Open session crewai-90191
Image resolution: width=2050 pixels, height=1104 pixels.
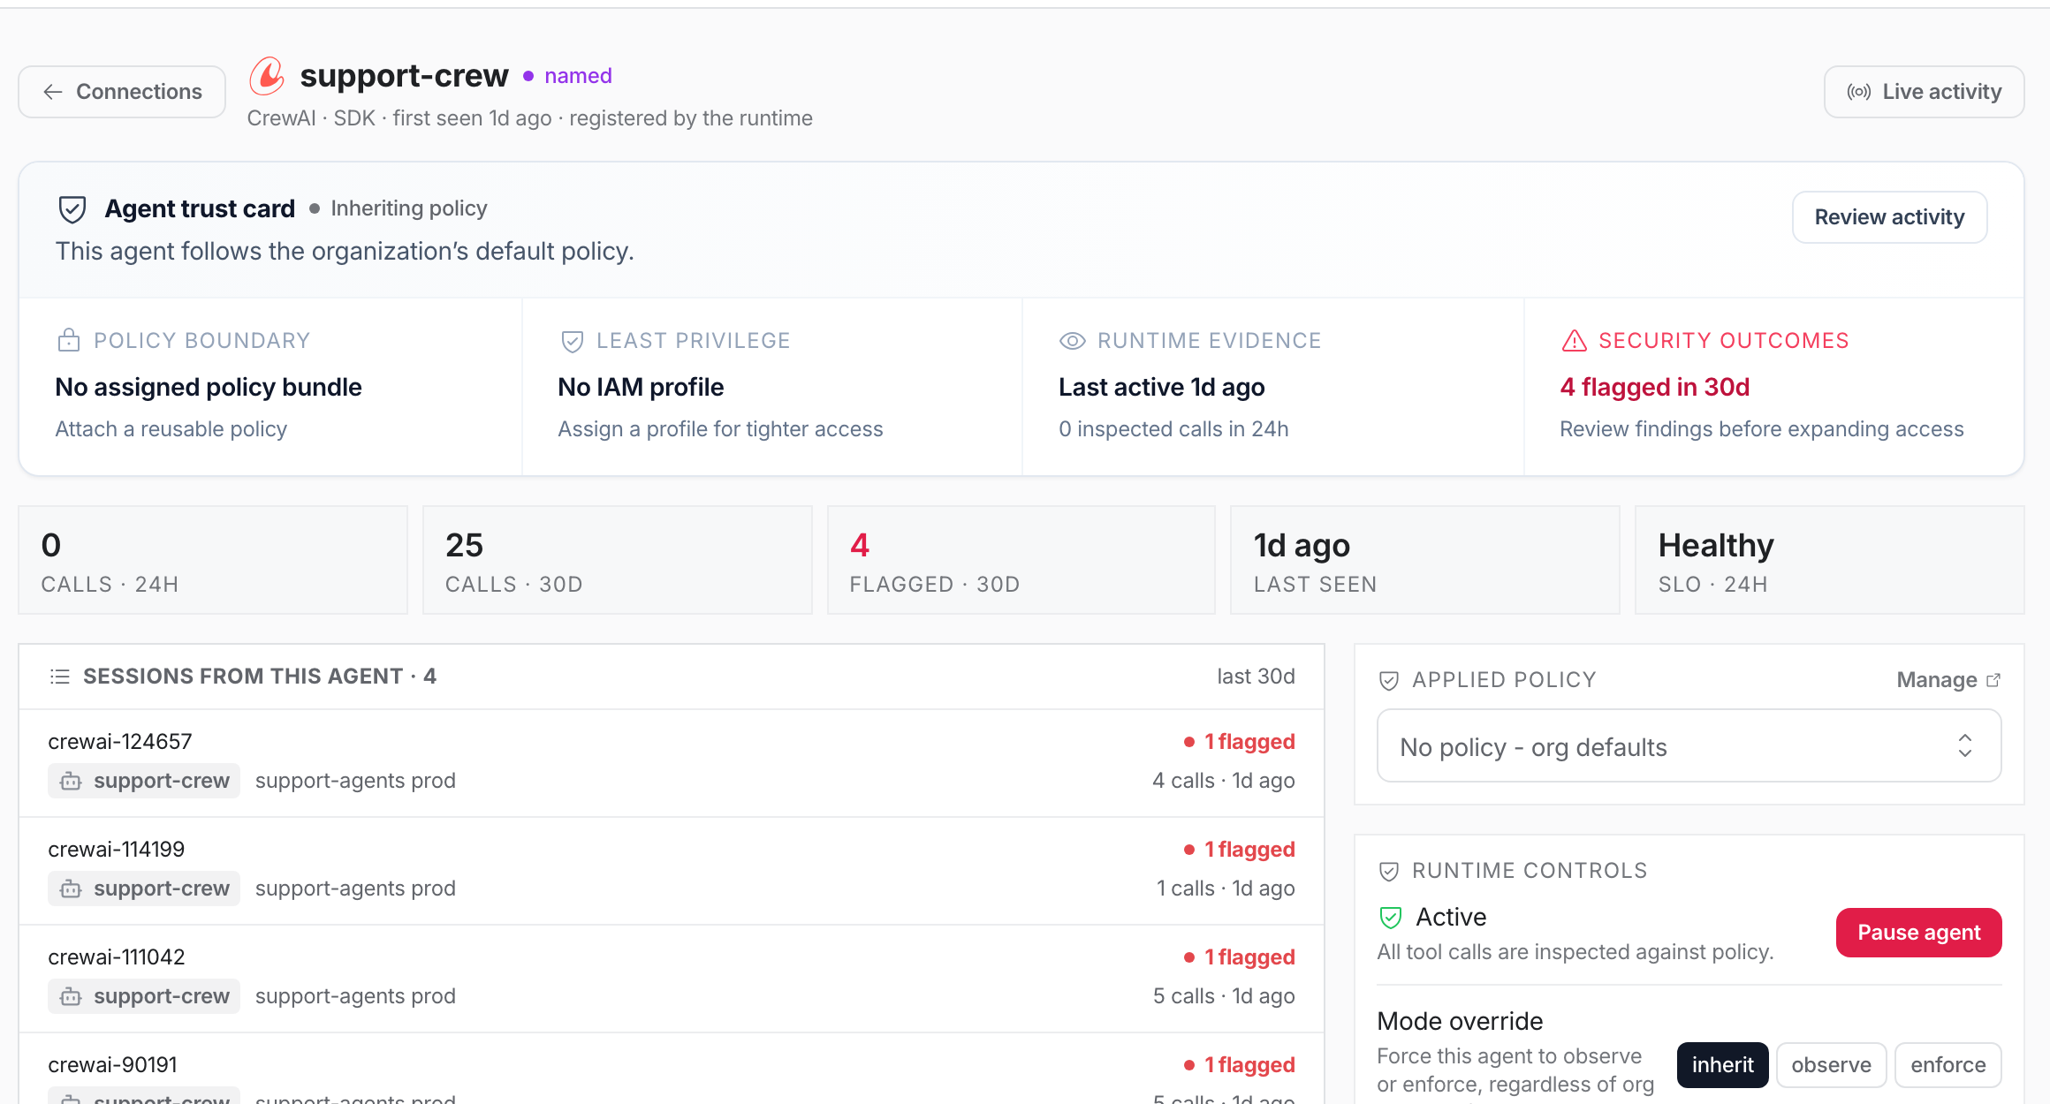point(672,1070)
